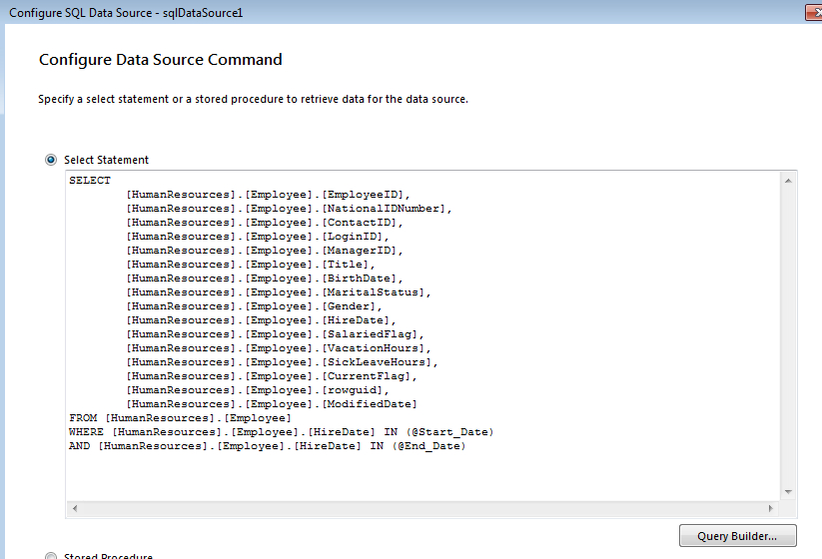The image size is (822, 559).
Task: Click the [EmployeeID] column line
Action: click(268, 195)
